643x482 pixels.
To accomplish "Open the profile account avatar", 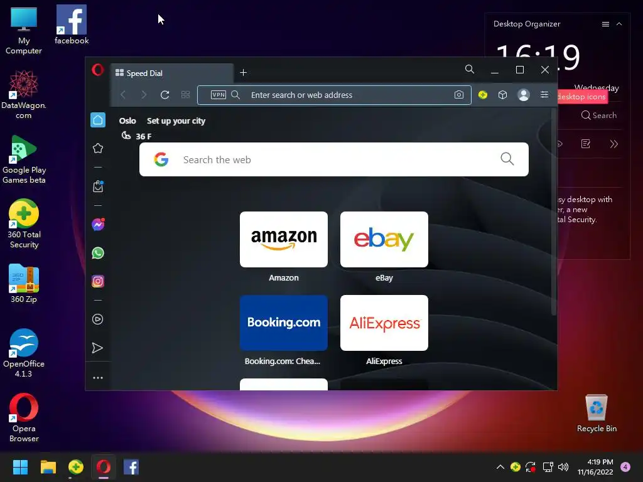I will click(523, 95).
